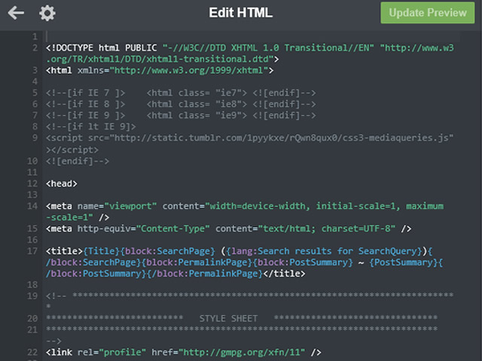Click the '-->' comment end before line 22
The width and height of the screenshot is (482, 361).
click(x=53, y=341)
